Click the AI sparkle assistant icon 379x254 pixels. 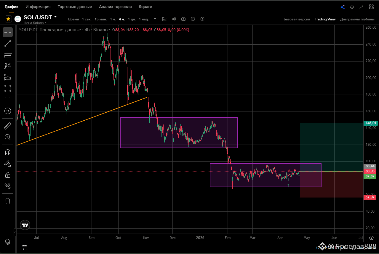click(343, 7)
